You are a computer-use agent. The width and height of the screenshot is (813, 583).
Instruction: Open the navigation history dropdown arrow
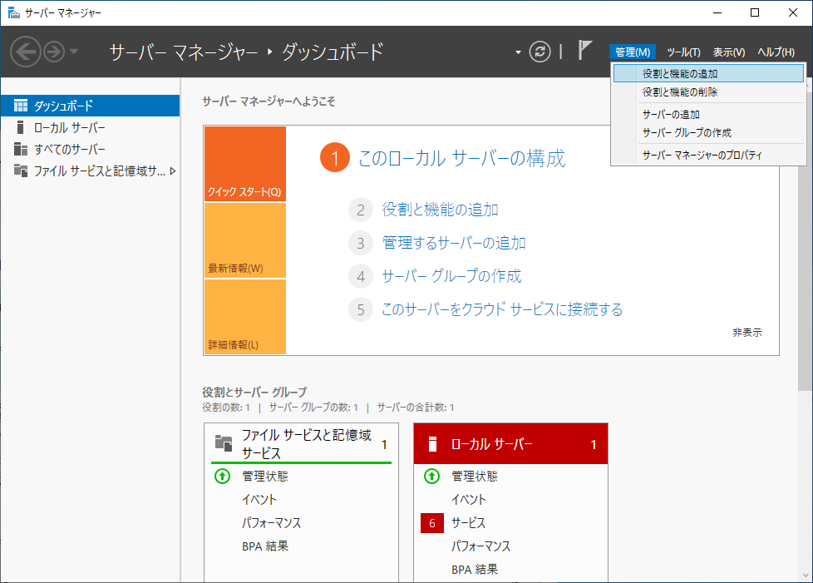pos(74,52)
